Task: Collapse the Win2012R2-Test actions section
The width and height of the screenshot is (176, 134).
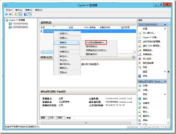Action: [x=165, y=81]
